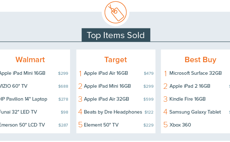
Task: Select the Top Items Sold heading
Action: pyautogui.click(x=116, y=35)
